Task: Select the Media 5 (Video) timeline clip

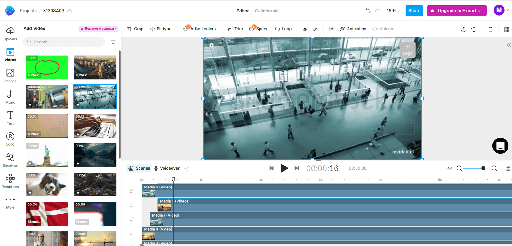Action: point(335,205)
